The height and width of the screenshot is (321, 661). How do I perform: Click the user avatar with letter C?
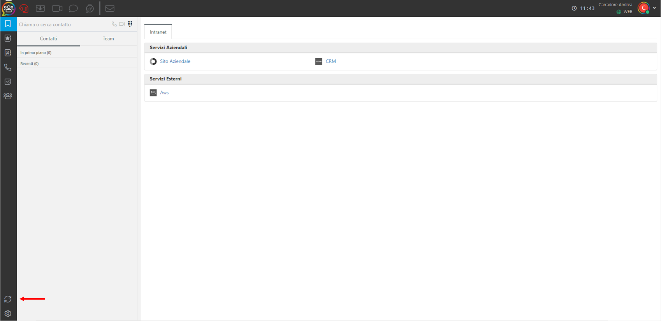click(x=643, y=8)
